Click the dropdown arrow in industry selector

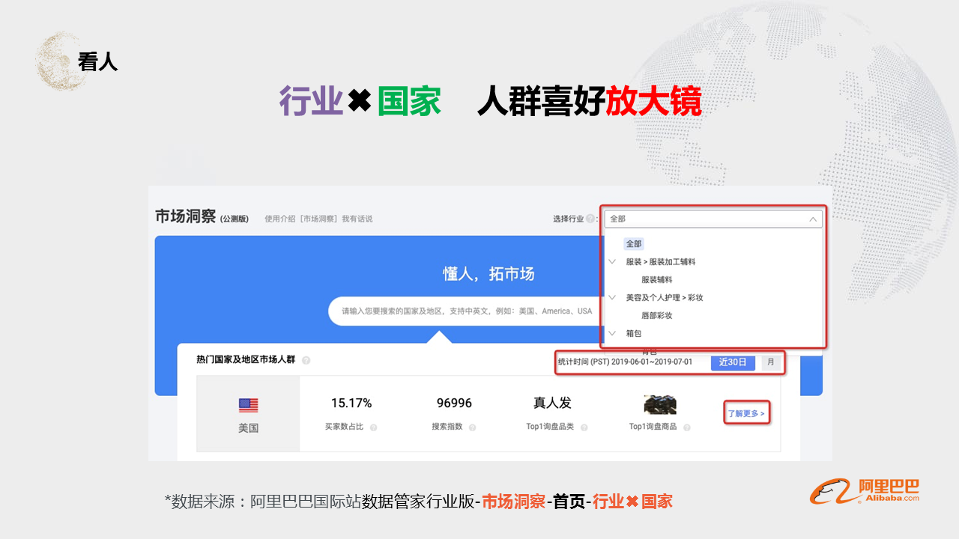pos(813,219)
